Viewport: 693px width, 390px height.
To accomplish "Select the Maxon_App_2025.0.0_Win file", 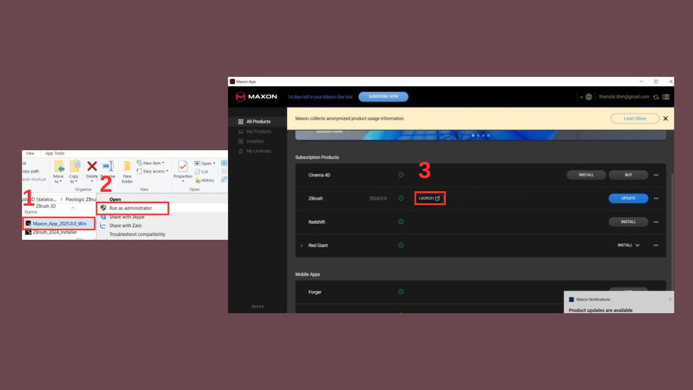I will tap(59, 223).
